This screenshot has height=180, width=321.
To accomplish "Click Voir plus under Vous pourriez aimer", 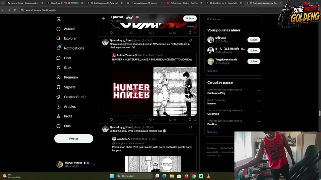I will point(212,71).
